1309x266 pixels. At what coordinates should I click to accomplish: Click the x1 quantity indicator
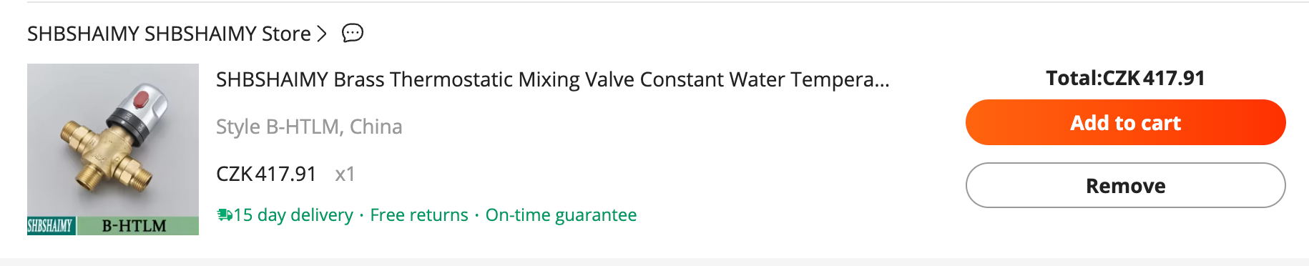click(345, 174)
